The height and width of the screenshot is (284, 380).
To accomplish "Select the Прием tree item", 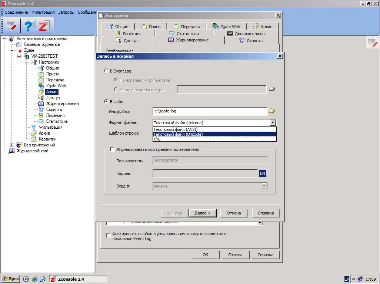I will click(x=52, y=74).
